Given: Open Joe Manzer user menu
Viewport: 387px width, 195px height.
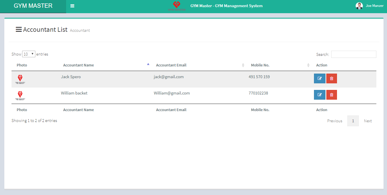Looking at the screenshot, I should click(x=374, y=6).
